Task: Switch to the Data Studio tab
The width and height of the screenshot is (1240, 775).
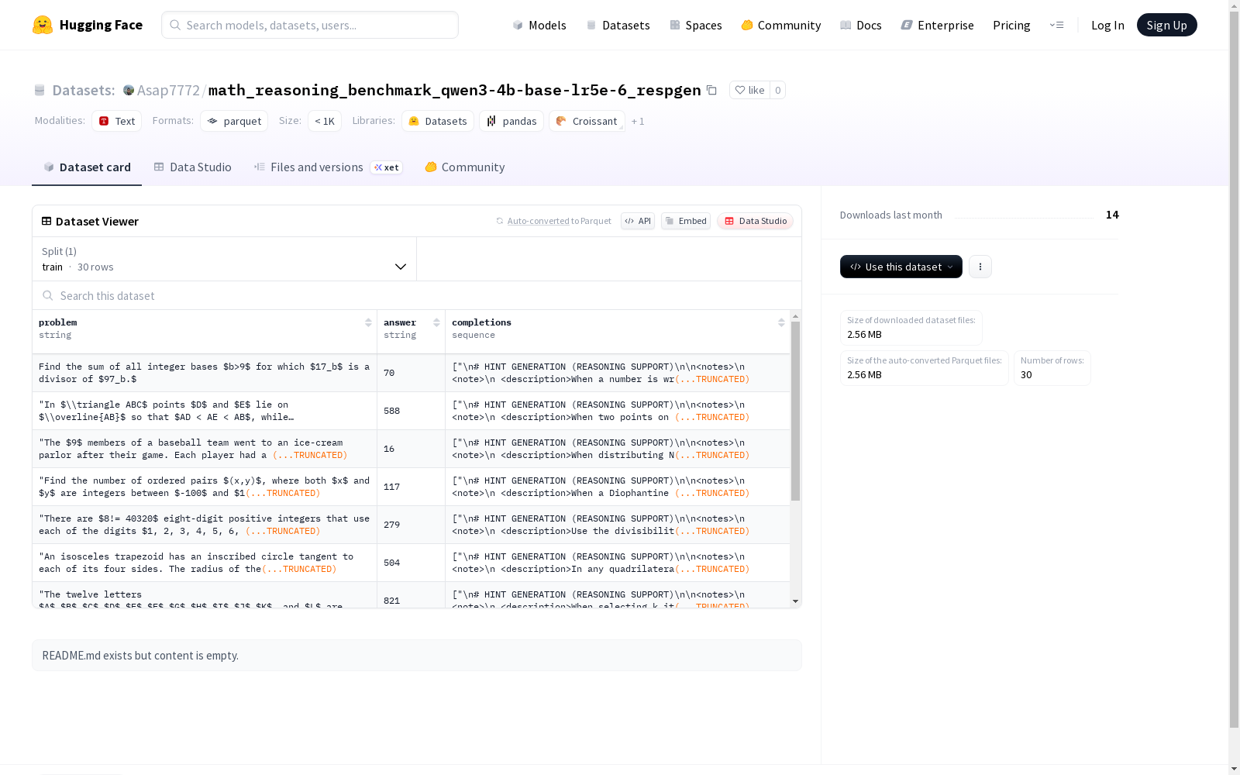Action: [192, 167]
